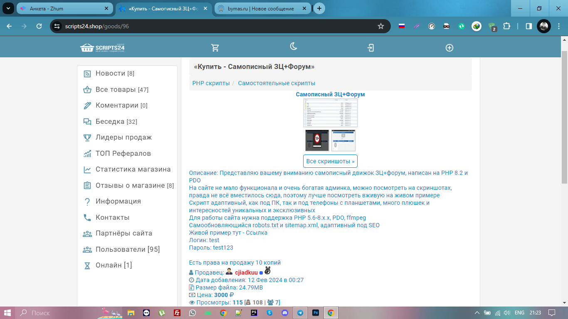568x319 pixels.
Task: Open Telegram from the Windows taskbar
Action: tap(300, 313)
